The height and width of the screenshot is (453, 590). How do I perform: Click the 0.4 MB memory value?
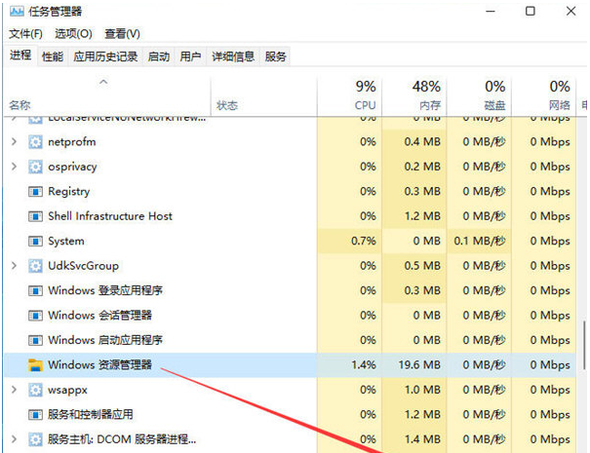422,141
